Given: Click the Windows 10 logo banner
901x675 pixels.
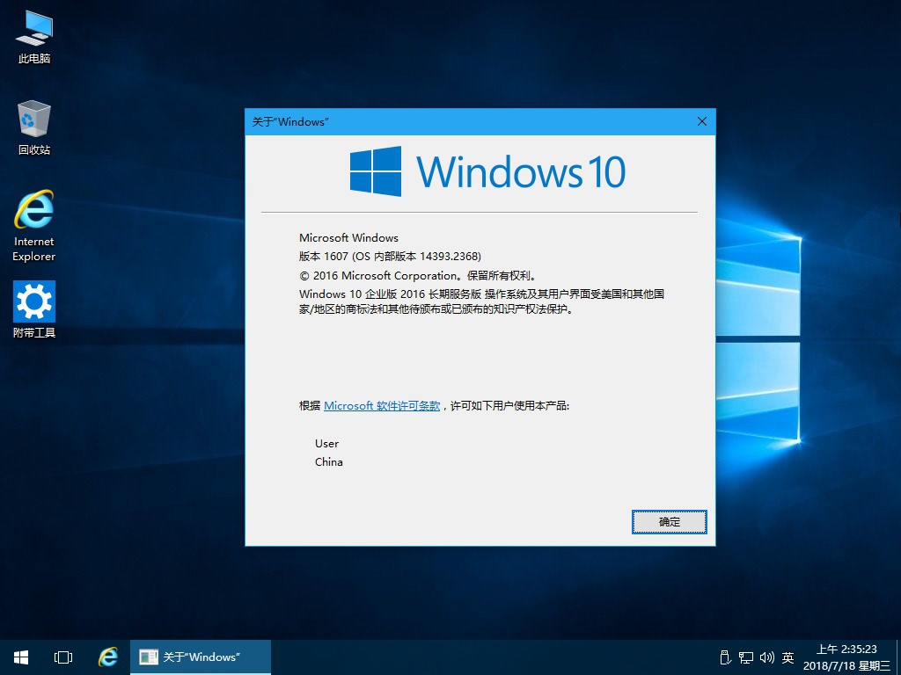Looking at the screenshot, I should pos(487,171).
